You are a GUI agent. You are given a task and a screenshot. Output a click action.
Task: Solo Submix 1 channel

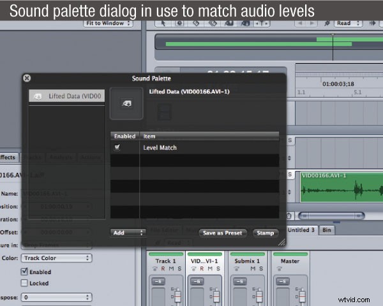pos(261,268)
